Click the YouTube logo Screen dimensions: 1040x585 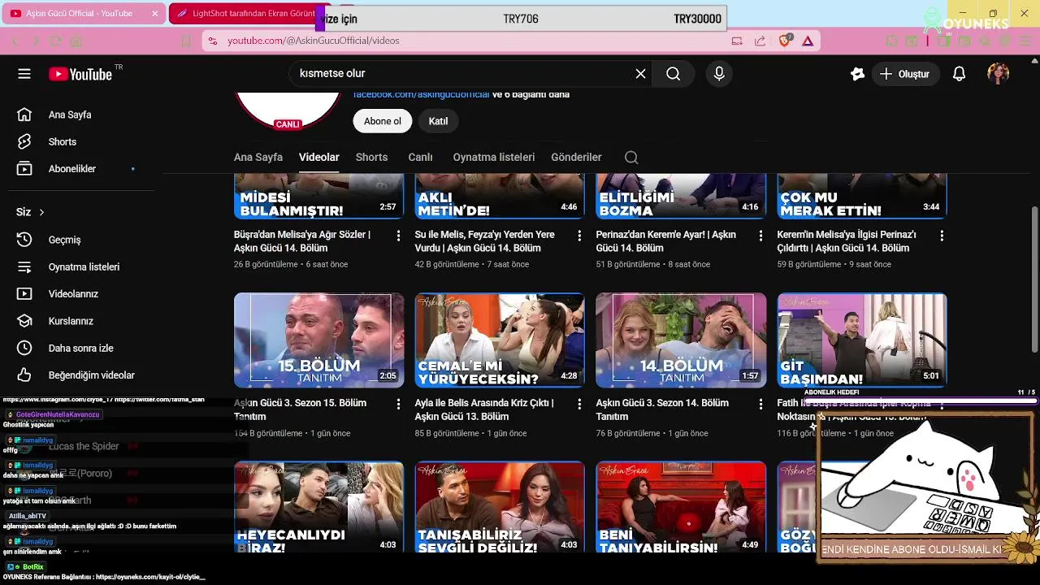(80, 74)
